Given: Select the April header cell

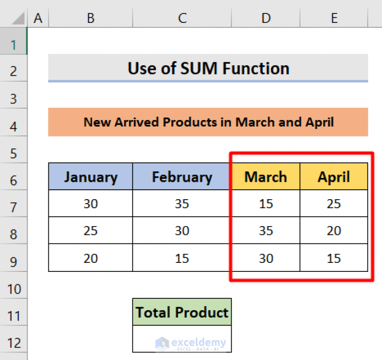Looking at the screenshot, I should [x=334, y=176].
